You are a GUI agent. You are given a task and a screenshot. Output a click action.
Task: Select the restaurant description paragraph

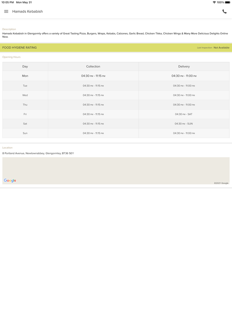115,35
